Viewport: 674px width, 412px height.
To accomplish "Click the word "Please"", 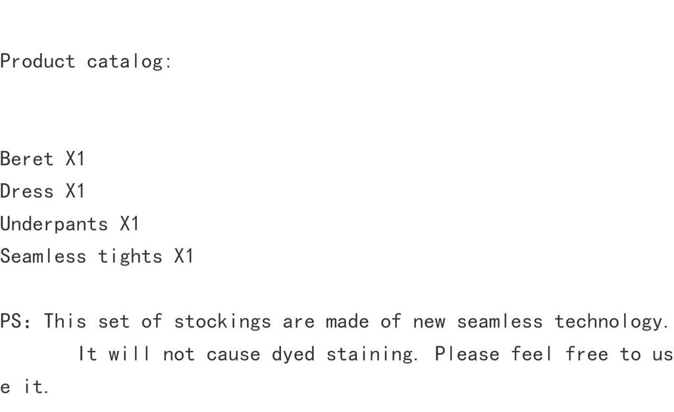I will pos(466,354).
